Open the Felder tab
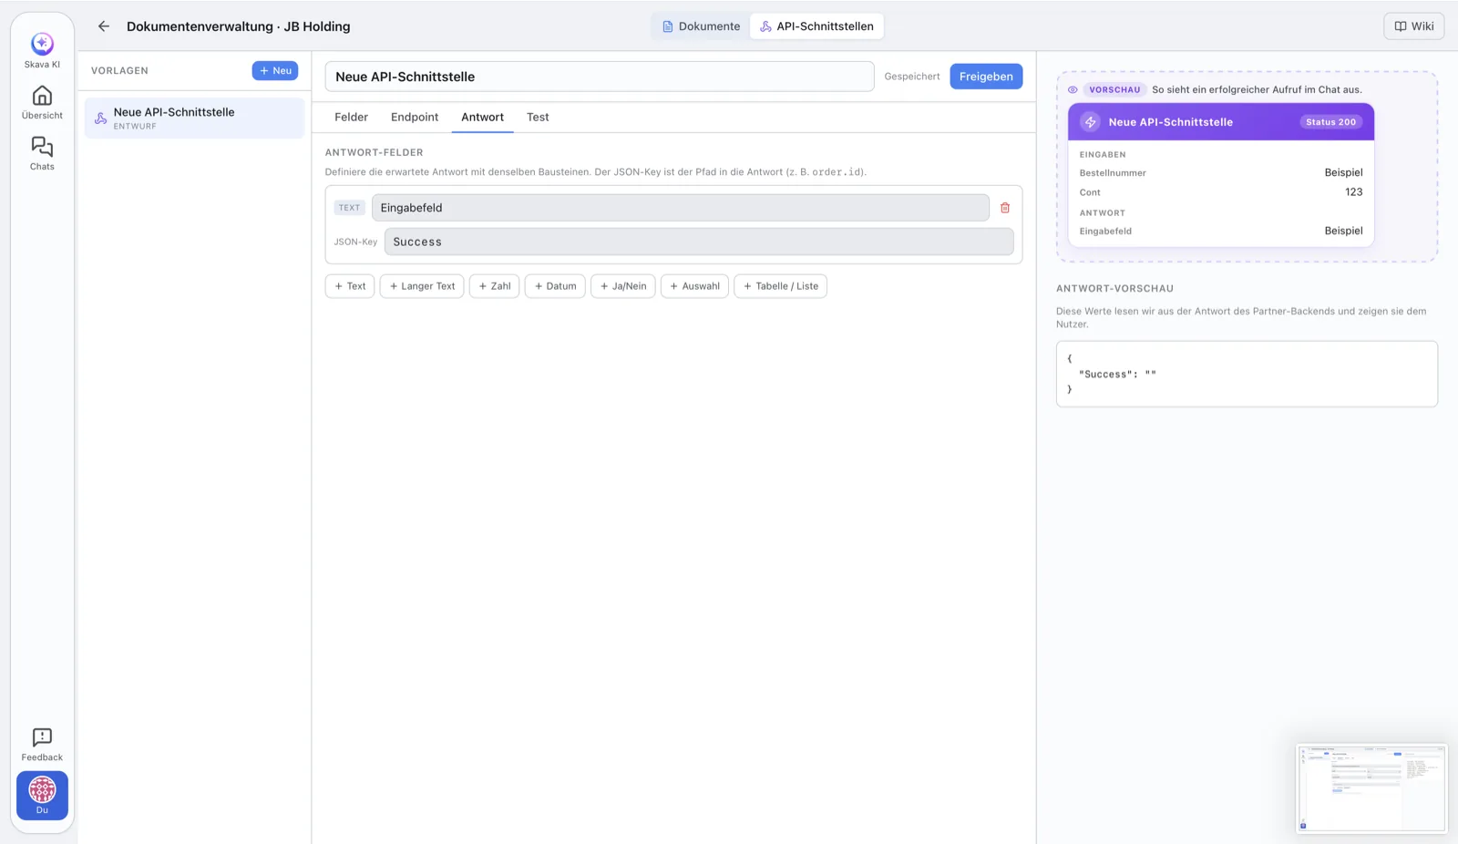This screenshot has height=844, width=1458. 351,117
